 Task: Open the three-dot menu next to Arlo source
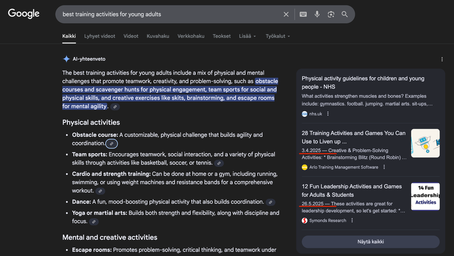click(x=384, y=167)
